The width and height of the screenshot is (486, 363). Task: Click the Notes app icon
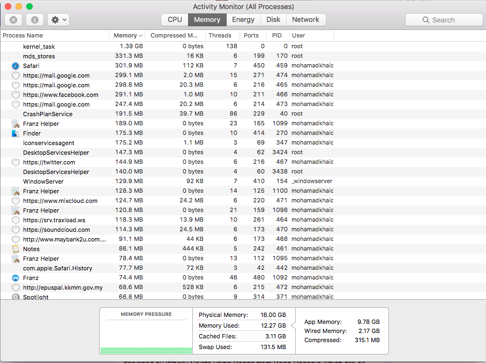click(x=16, y=249)
